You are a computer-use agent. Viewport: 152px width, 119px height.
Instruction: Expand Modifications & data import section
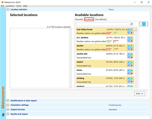pyautogui.click(x=8, y=101)
